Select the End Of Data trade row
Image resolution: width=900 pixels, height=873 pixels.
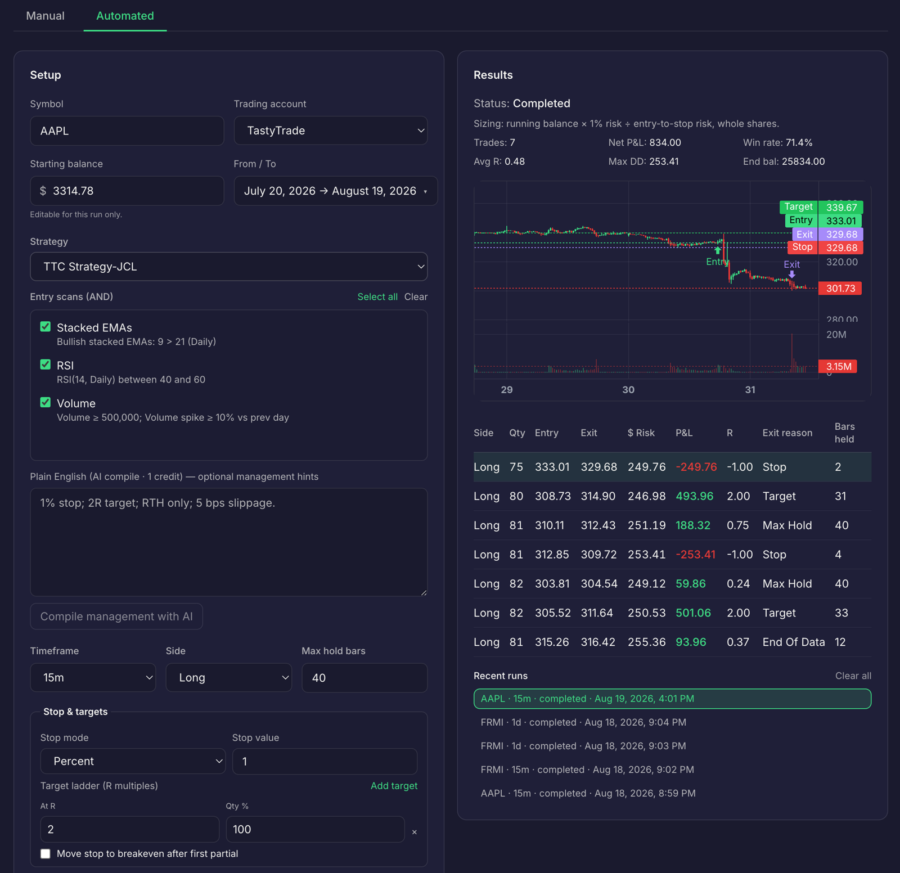point(672,642)
